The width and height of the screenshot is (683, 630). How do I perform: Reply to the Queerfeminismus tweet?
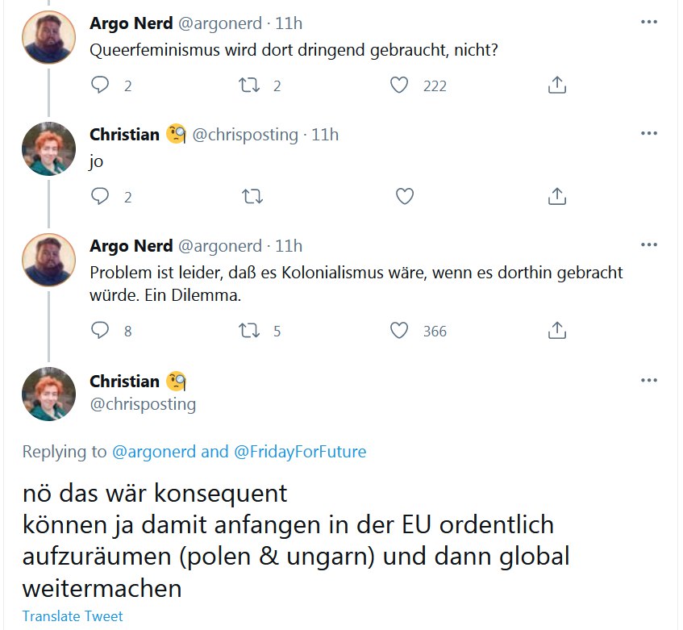pos(100,85)
